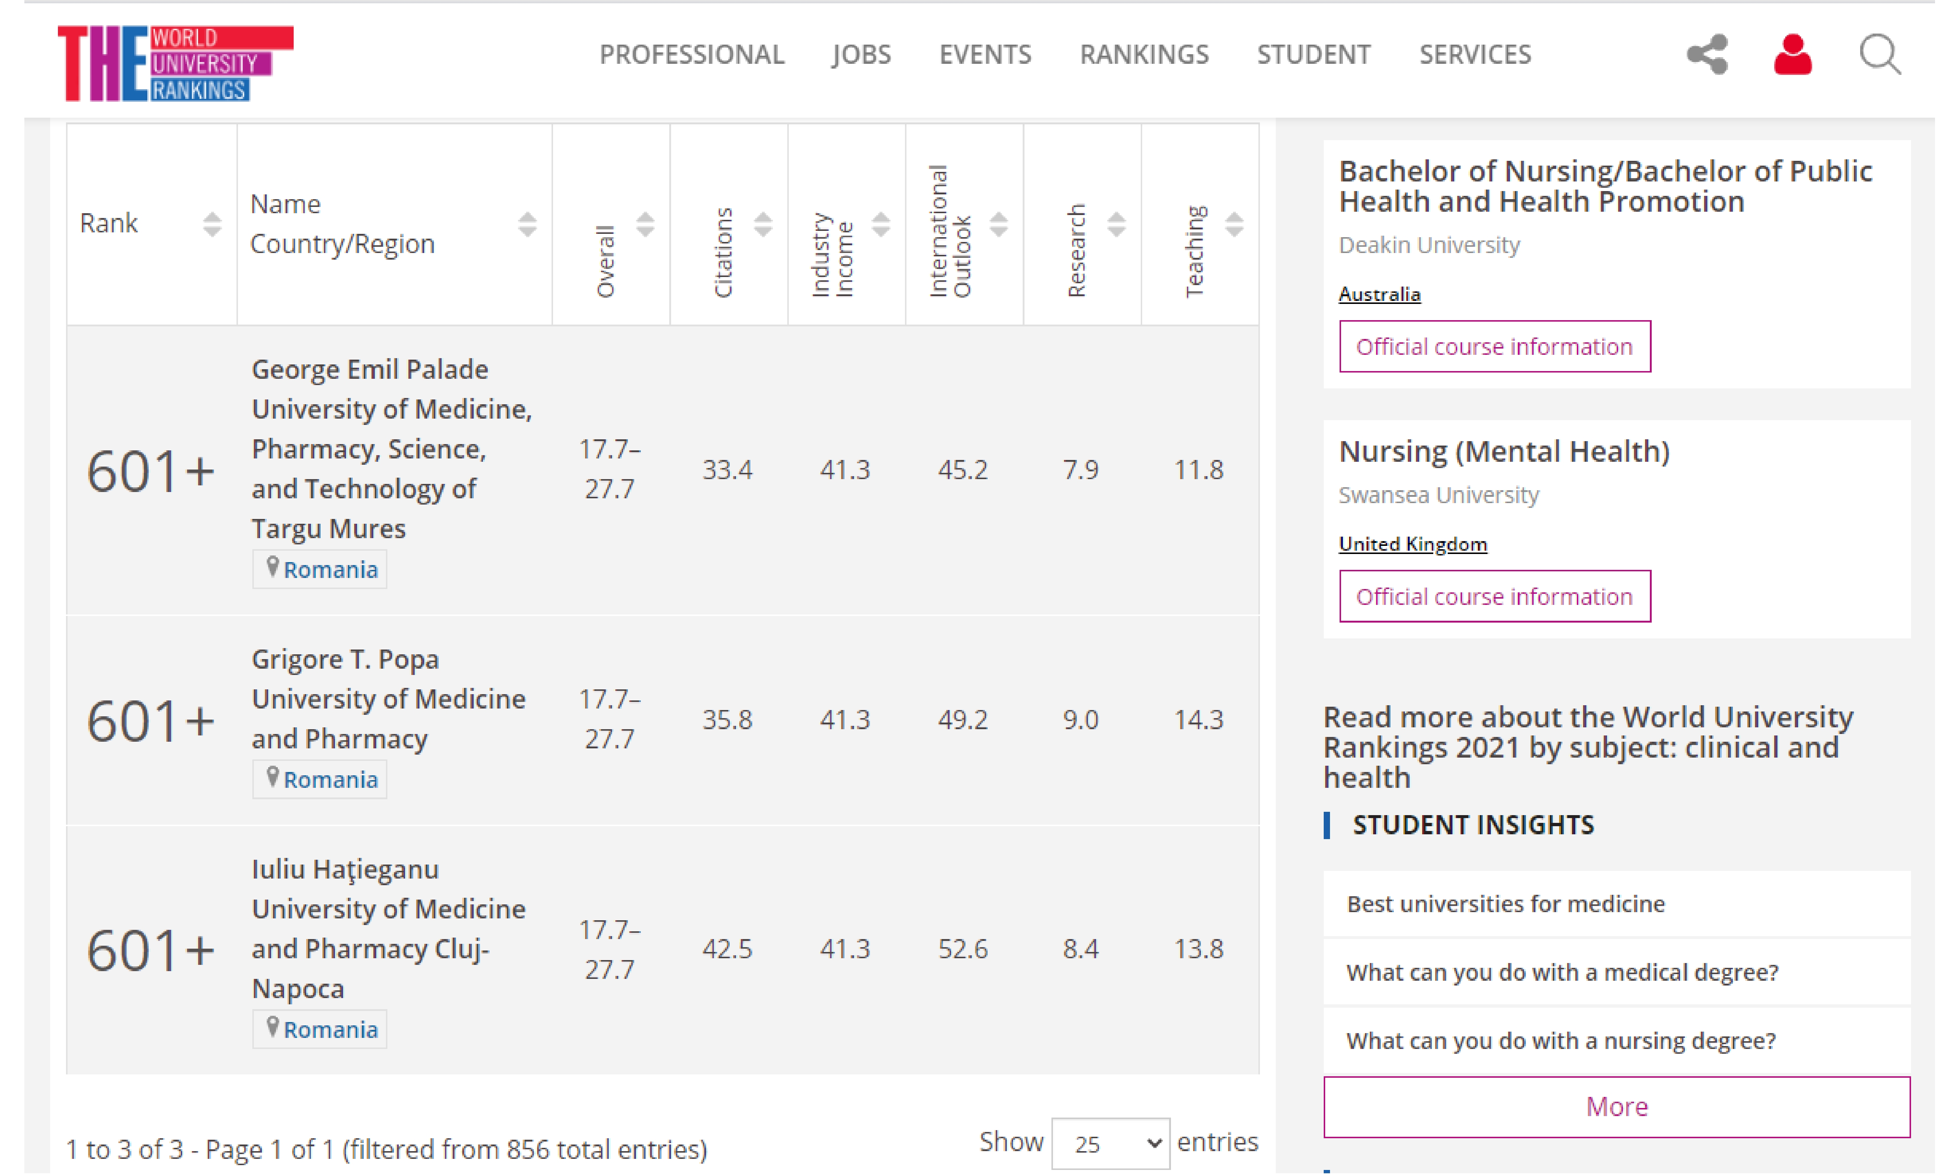
Task: Open the red user account icon
Action: coord(1792,55)
